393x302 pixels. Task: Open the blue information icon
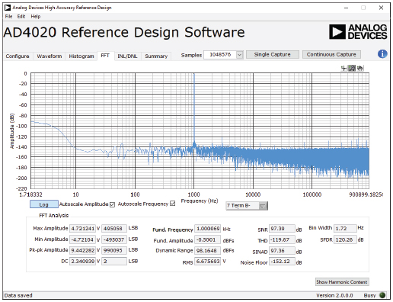click(x=382, y=54)
